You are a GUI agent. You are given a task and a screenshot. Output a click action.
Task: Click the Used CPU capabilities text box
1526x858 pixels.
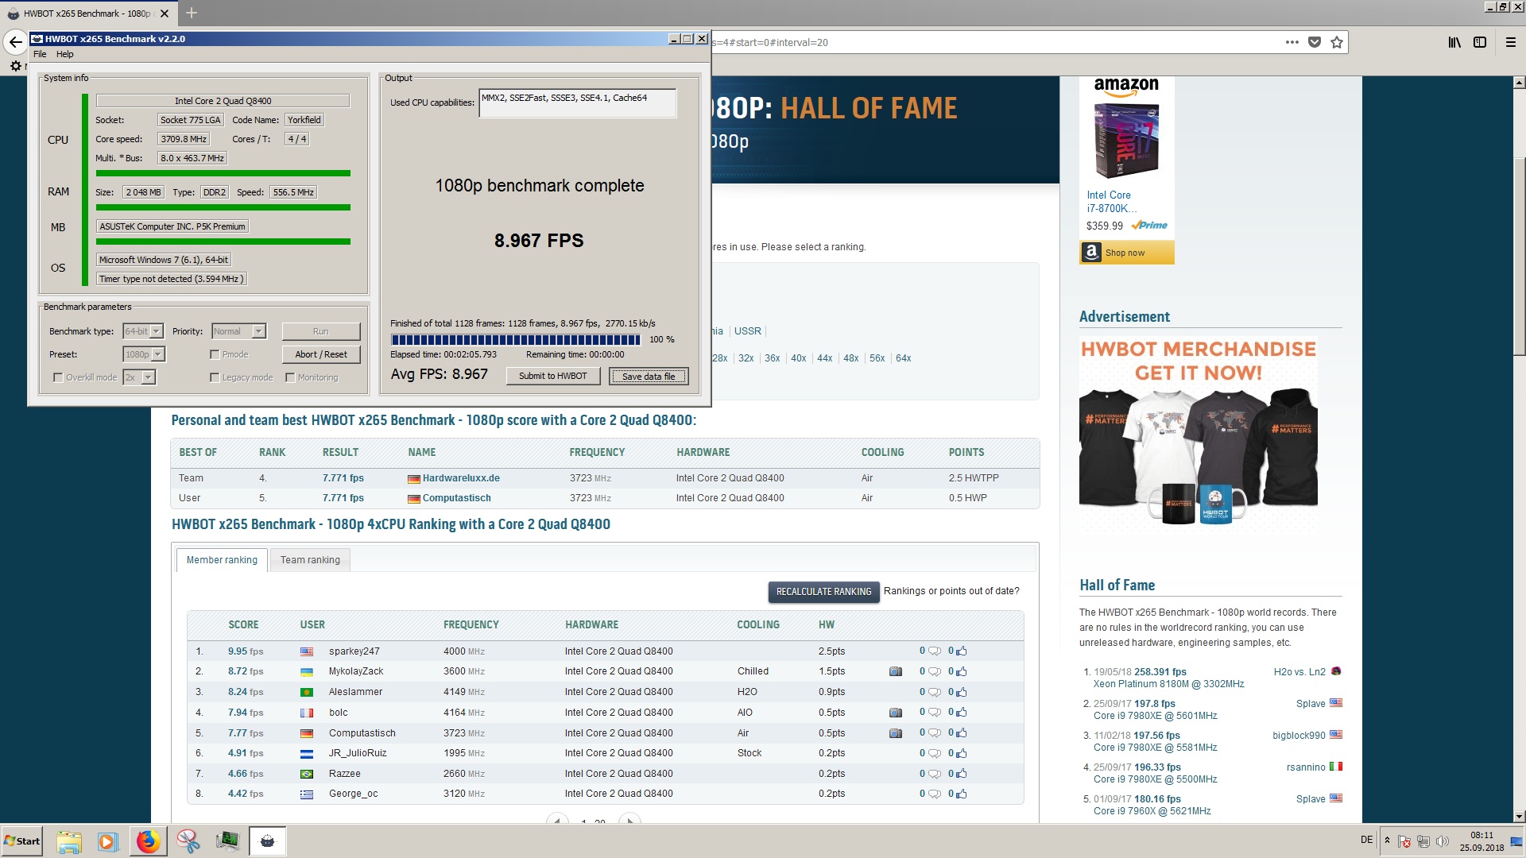tap(578, 103)
